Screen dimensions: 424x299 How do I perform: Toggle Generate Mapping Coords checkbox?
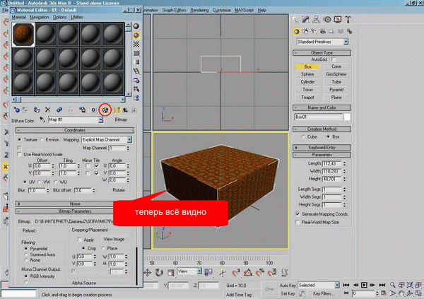point(297,213)
